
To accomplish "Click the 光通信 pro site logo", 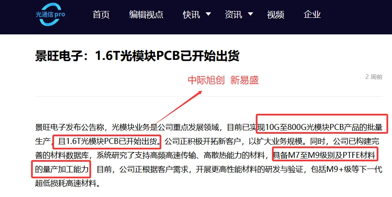I will tap(50, 14).
